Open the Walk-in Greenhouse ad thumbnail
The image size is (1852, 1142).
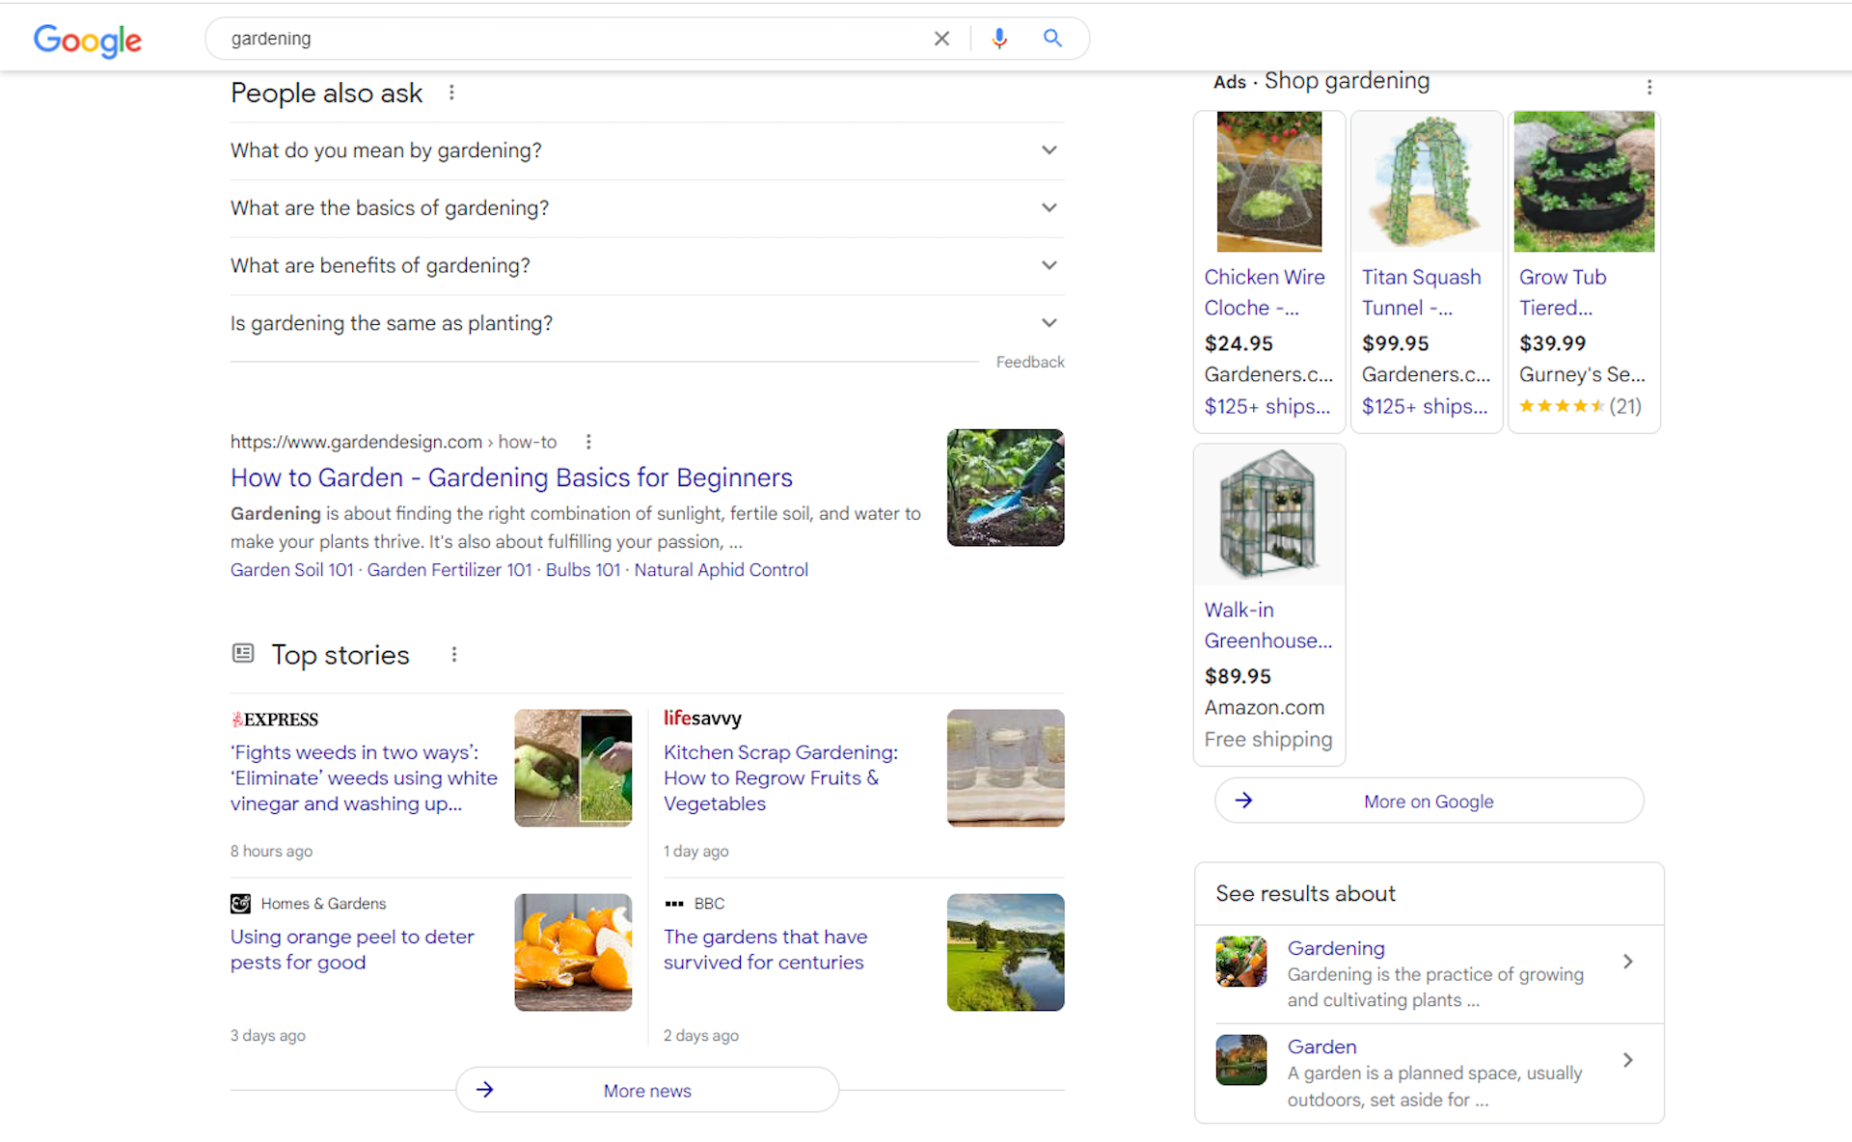click(x=1268, y=513)
